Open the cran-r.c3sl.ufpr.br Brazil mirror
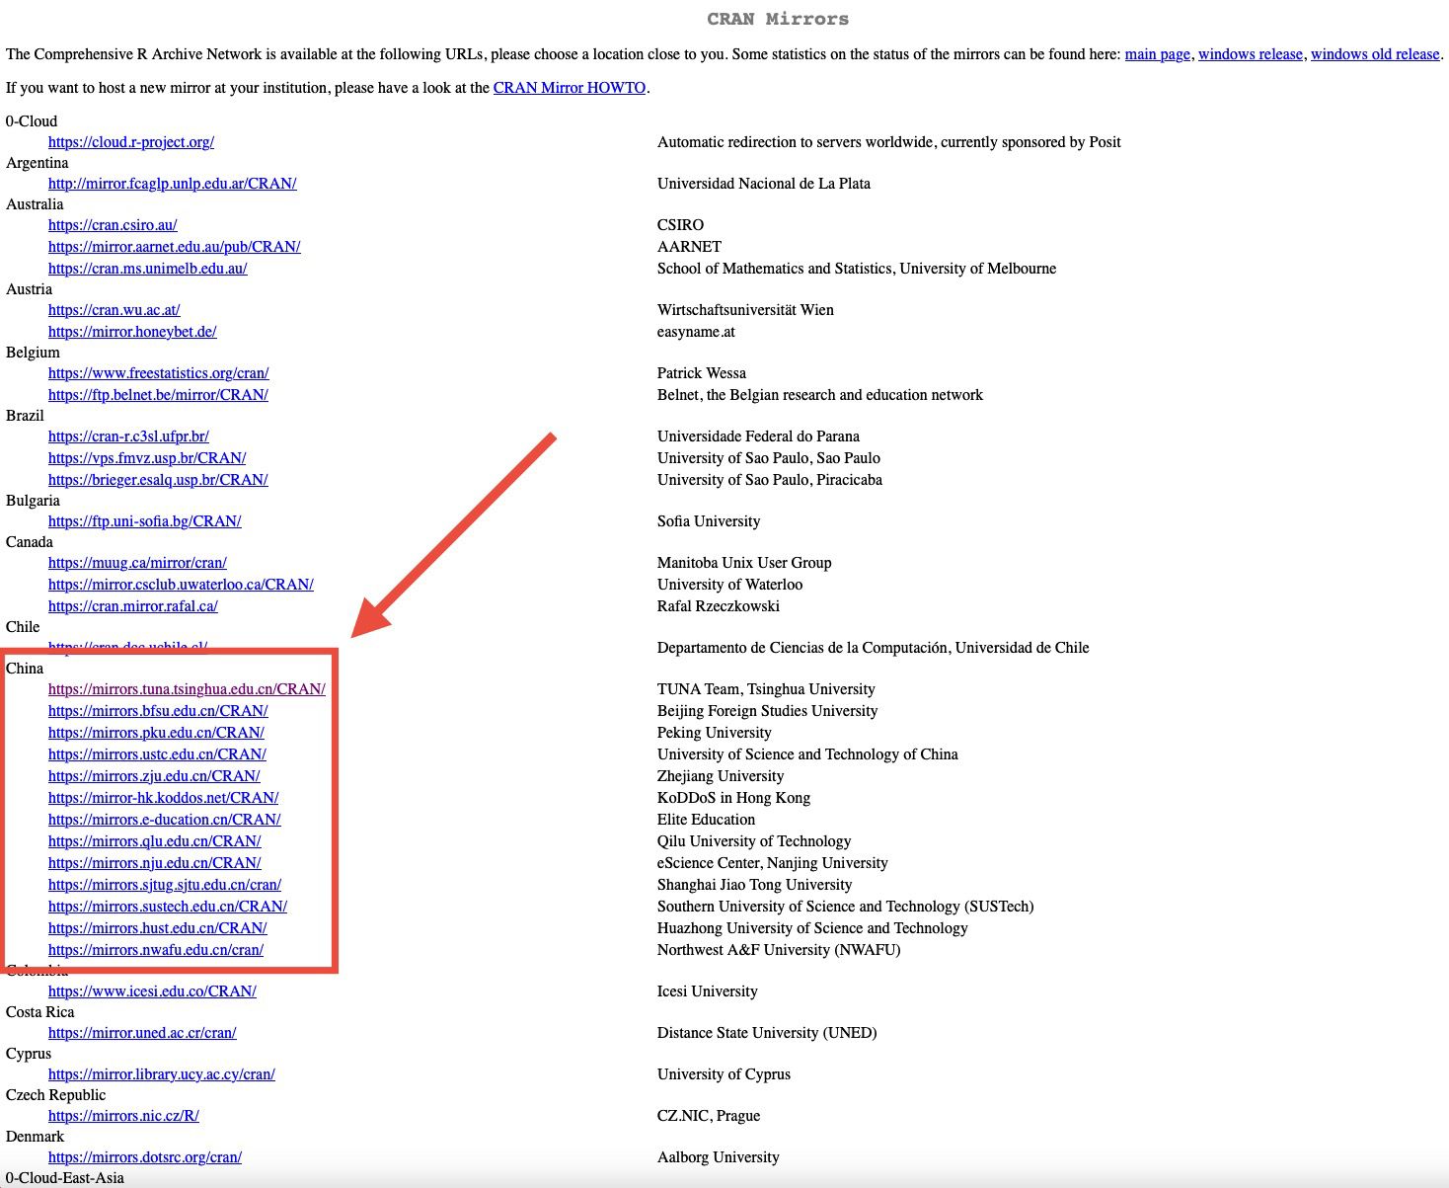This screenshot has width=1449, height=1188. [x=128, y=436]
